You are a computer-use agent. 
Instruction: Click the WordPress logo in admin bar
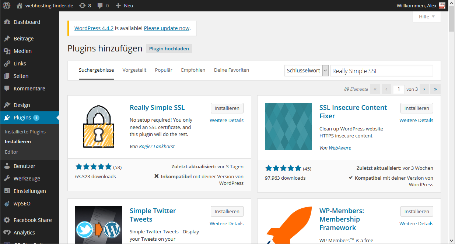[7, 6]
